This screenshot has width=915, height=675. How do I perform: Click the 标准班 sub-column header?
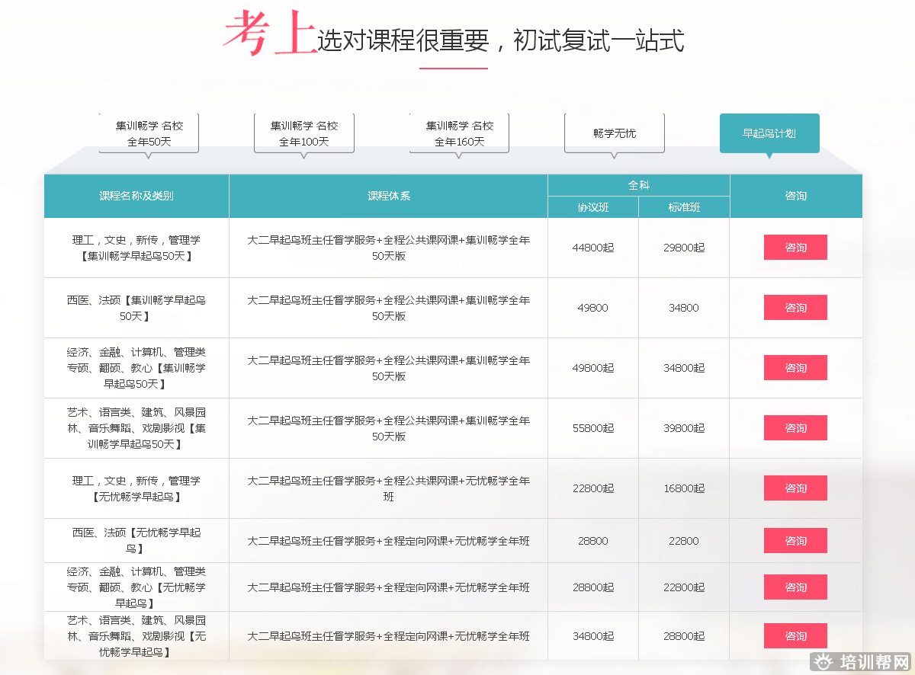684,207
